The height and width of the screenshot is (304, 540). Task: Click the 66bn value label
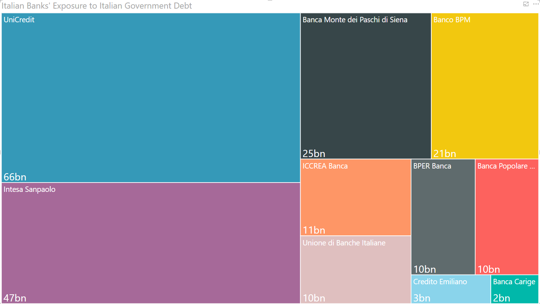[15, 177]
